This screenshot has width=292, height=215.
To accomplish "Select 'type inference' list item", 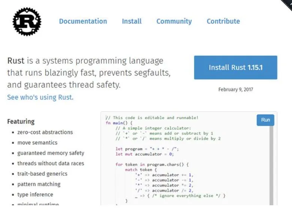I will 35,194.
